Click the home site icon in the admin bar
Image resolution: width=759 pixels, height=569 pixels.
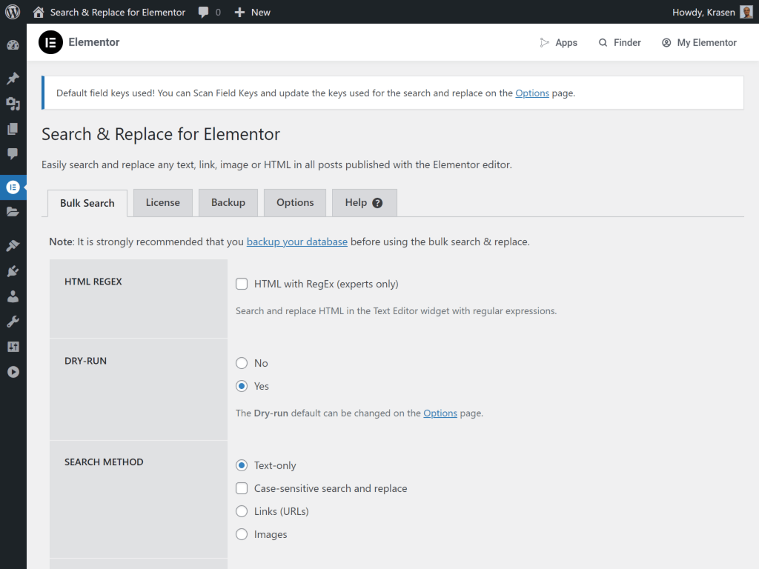click(39, 12)
